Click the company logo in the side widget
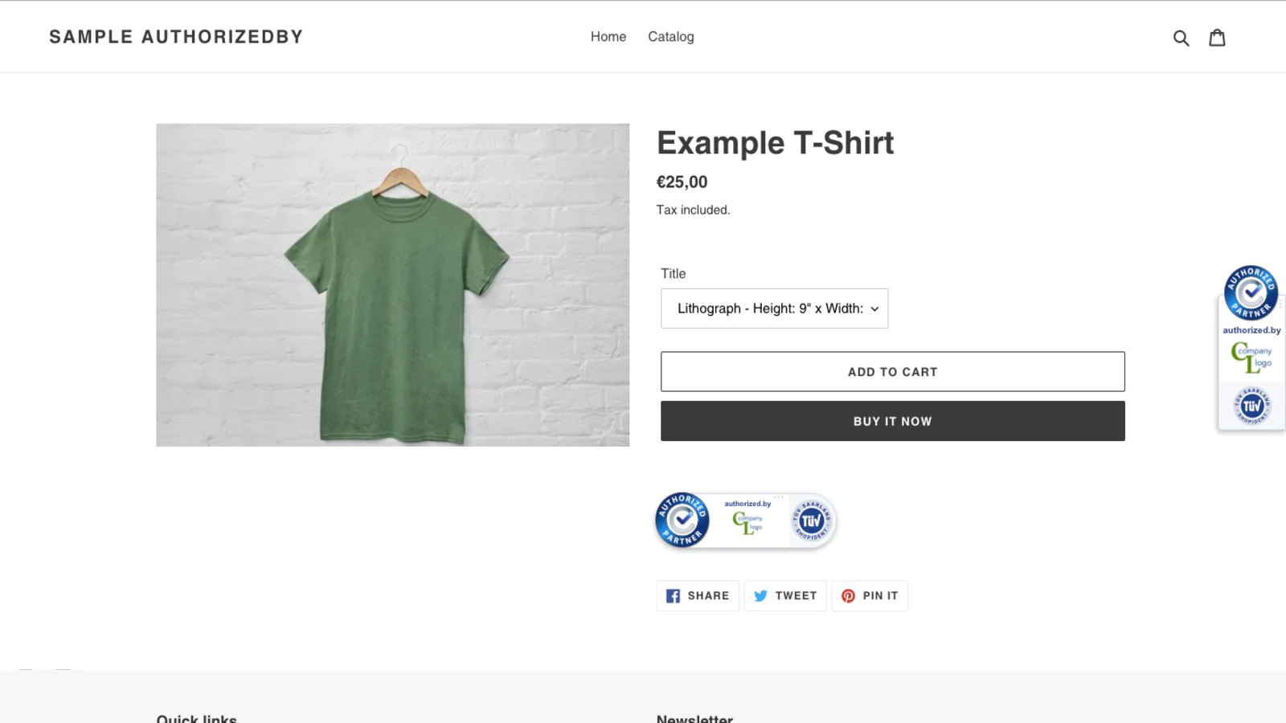The image size is (1286, 723). pos(1251,357)
